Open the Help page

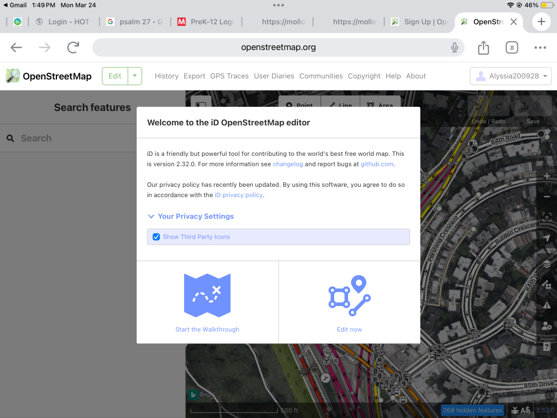click(393, 76)
